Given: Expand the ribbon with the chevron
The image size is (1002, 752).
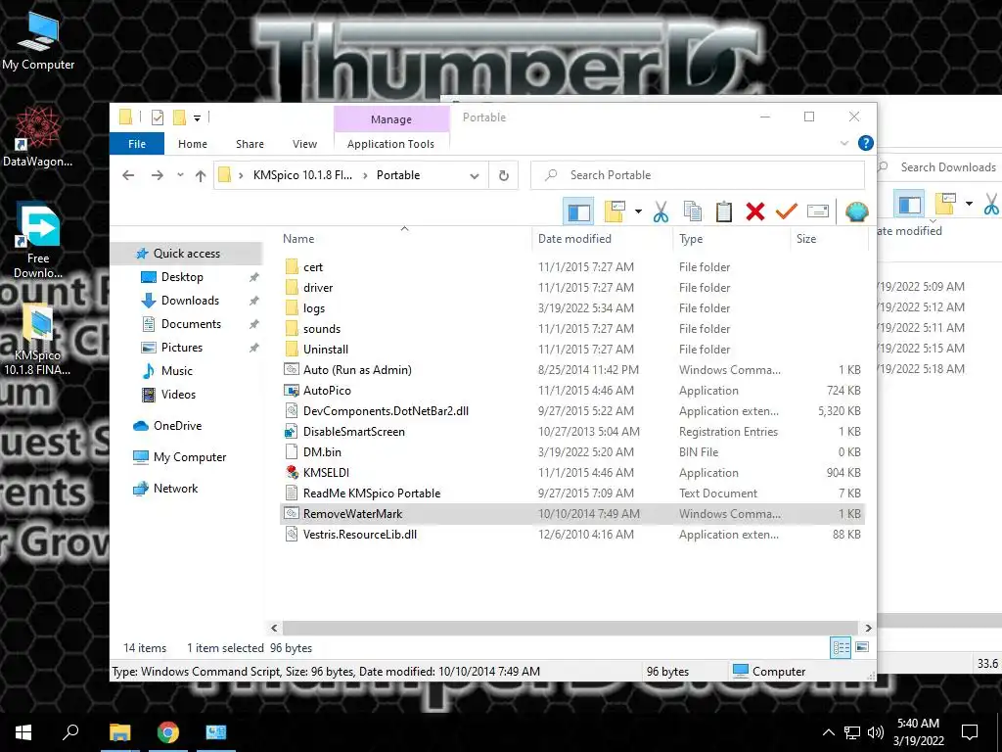Looking at the screenshot, I should click(844, 143).
